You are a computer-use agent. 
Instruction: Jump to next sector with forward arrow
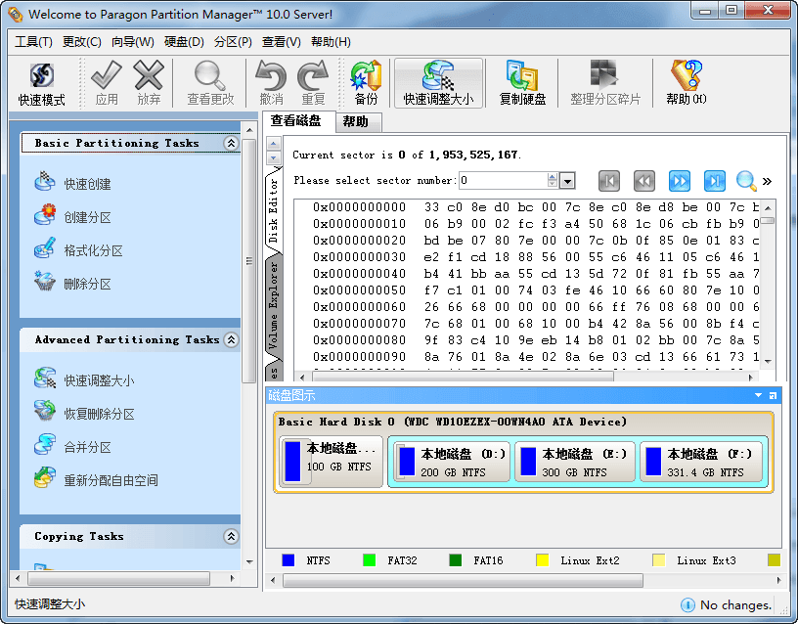pos(680,181)
